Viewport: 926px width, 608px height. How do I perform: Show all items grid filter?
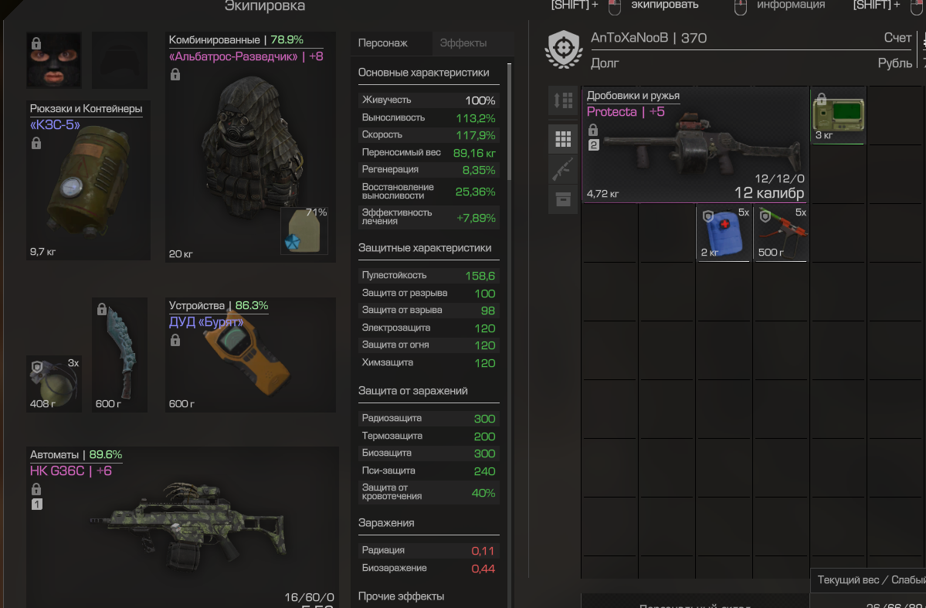point(563,139)
